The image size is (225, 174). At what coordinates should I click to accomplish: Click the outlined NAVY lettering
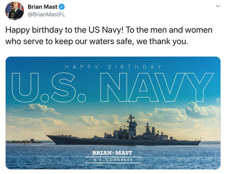pyautogui.click(x=157, y=87)
